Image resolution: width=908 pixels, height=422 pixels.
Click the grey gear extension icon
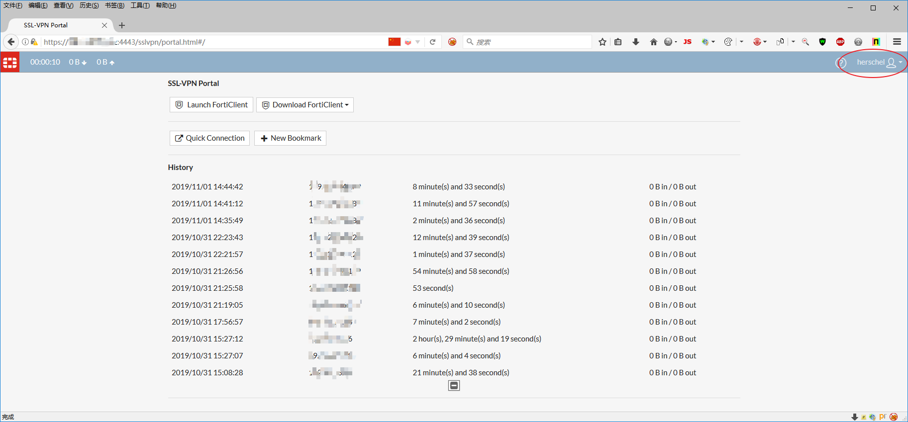[x=858, y=42]
